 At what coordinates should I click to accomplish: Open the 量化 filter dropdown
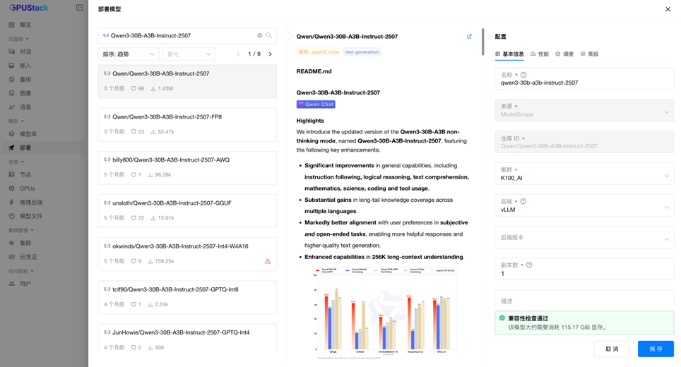(189, 54)
